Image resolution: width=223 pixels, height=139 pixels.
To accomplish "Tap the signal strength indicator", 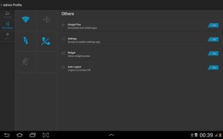I will tap(216, 135).
